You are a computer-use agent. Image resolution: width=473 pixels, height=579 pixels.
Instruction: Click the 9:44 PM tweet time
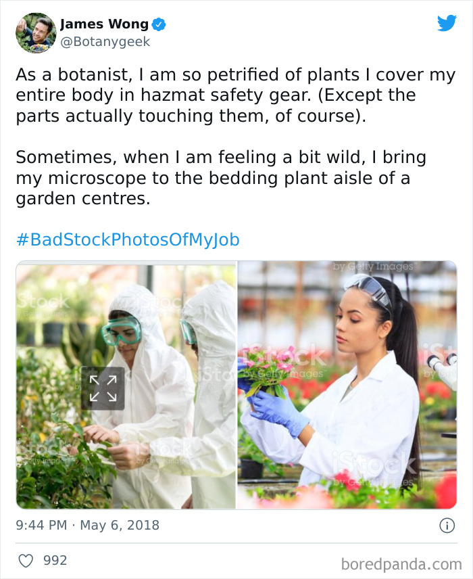point(39,526)
